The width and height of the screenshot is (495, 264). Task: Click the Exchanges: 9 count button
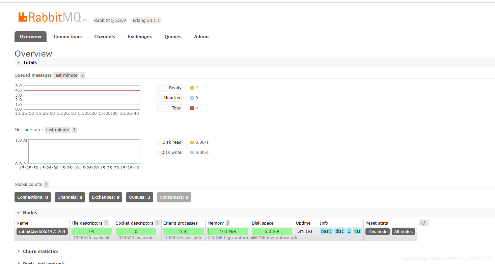[x=106, y=197]
